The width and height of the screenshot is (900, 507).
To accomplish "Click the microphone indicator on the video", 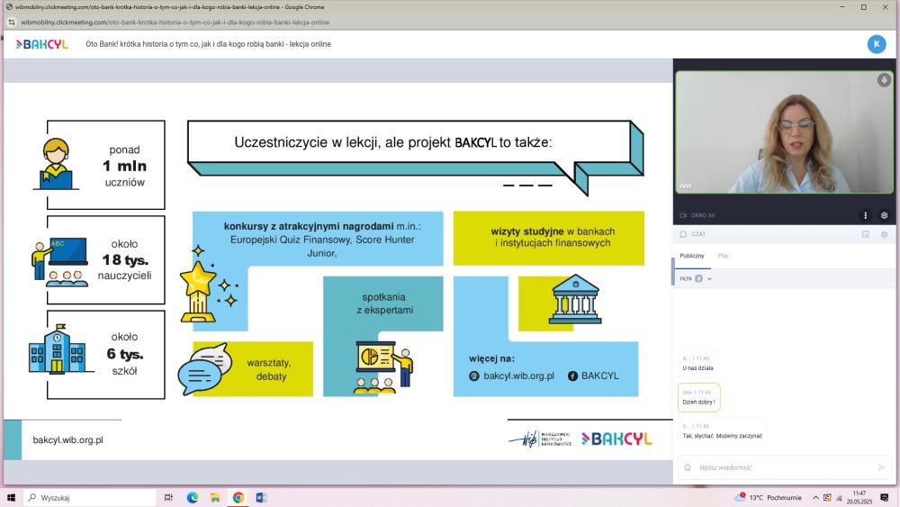I will point(884,80).
